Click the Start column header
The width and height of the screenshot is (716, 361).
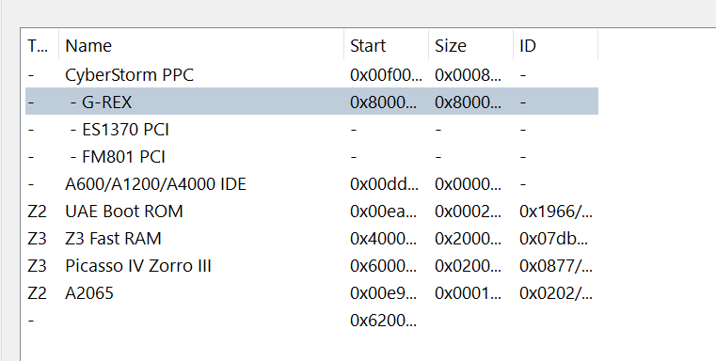click(387, 46)
